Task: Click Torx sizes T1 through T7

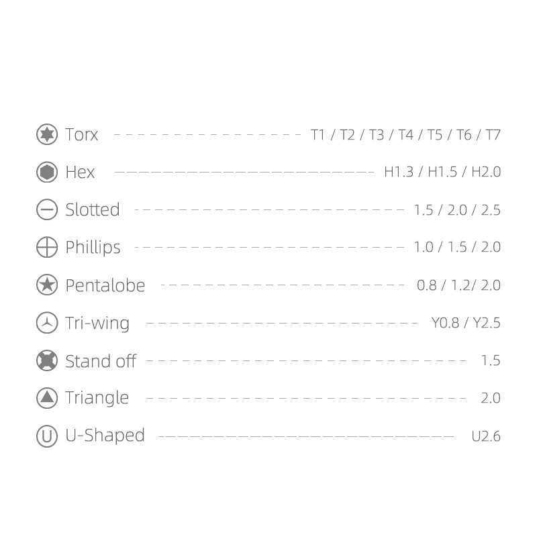Action: point(405,135)
